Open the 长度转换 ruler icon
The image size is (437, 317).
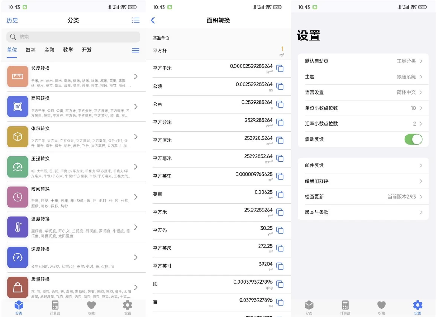[18, 77]
